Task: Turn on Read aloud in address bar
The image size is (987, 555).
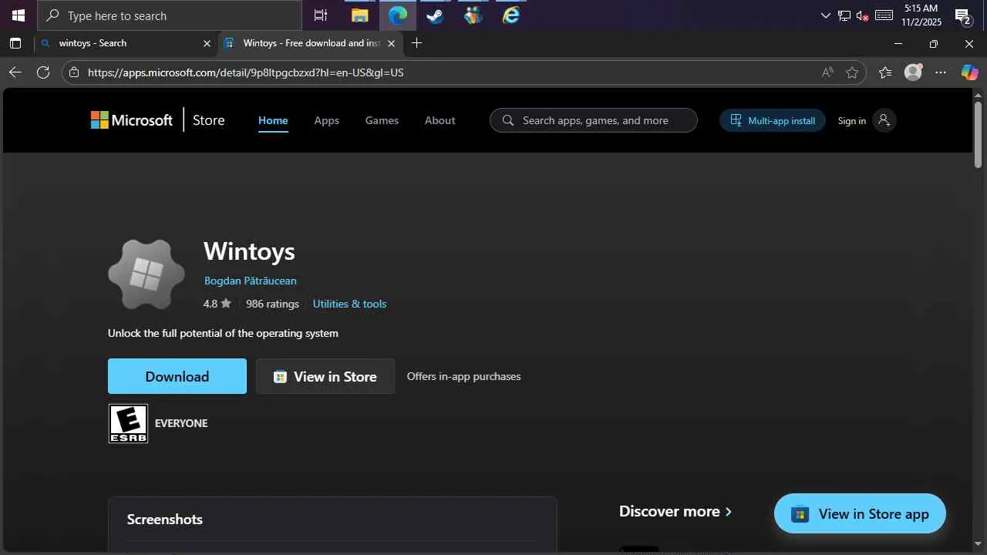Action: tap(827, 72)
